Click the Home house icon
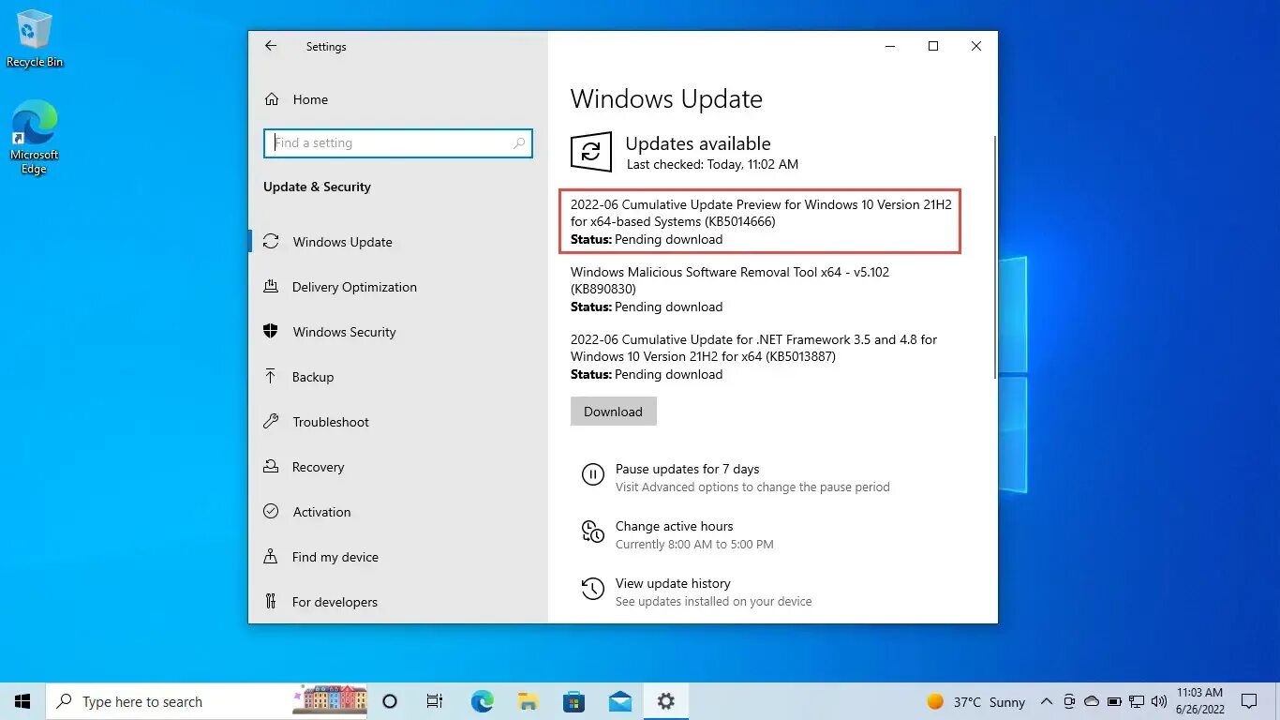Image resolution: width=1280 pixels, height=720 pixels. [271, 98]
